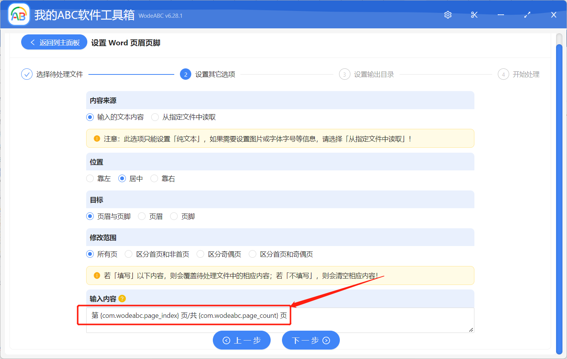This screenshot has width=567, height=359.
Task: Click the back chevron on 返回到主面板
Action: 33,42
